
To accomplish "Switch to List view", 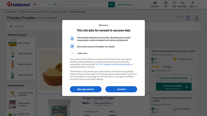I will click(x=188, y=18).
